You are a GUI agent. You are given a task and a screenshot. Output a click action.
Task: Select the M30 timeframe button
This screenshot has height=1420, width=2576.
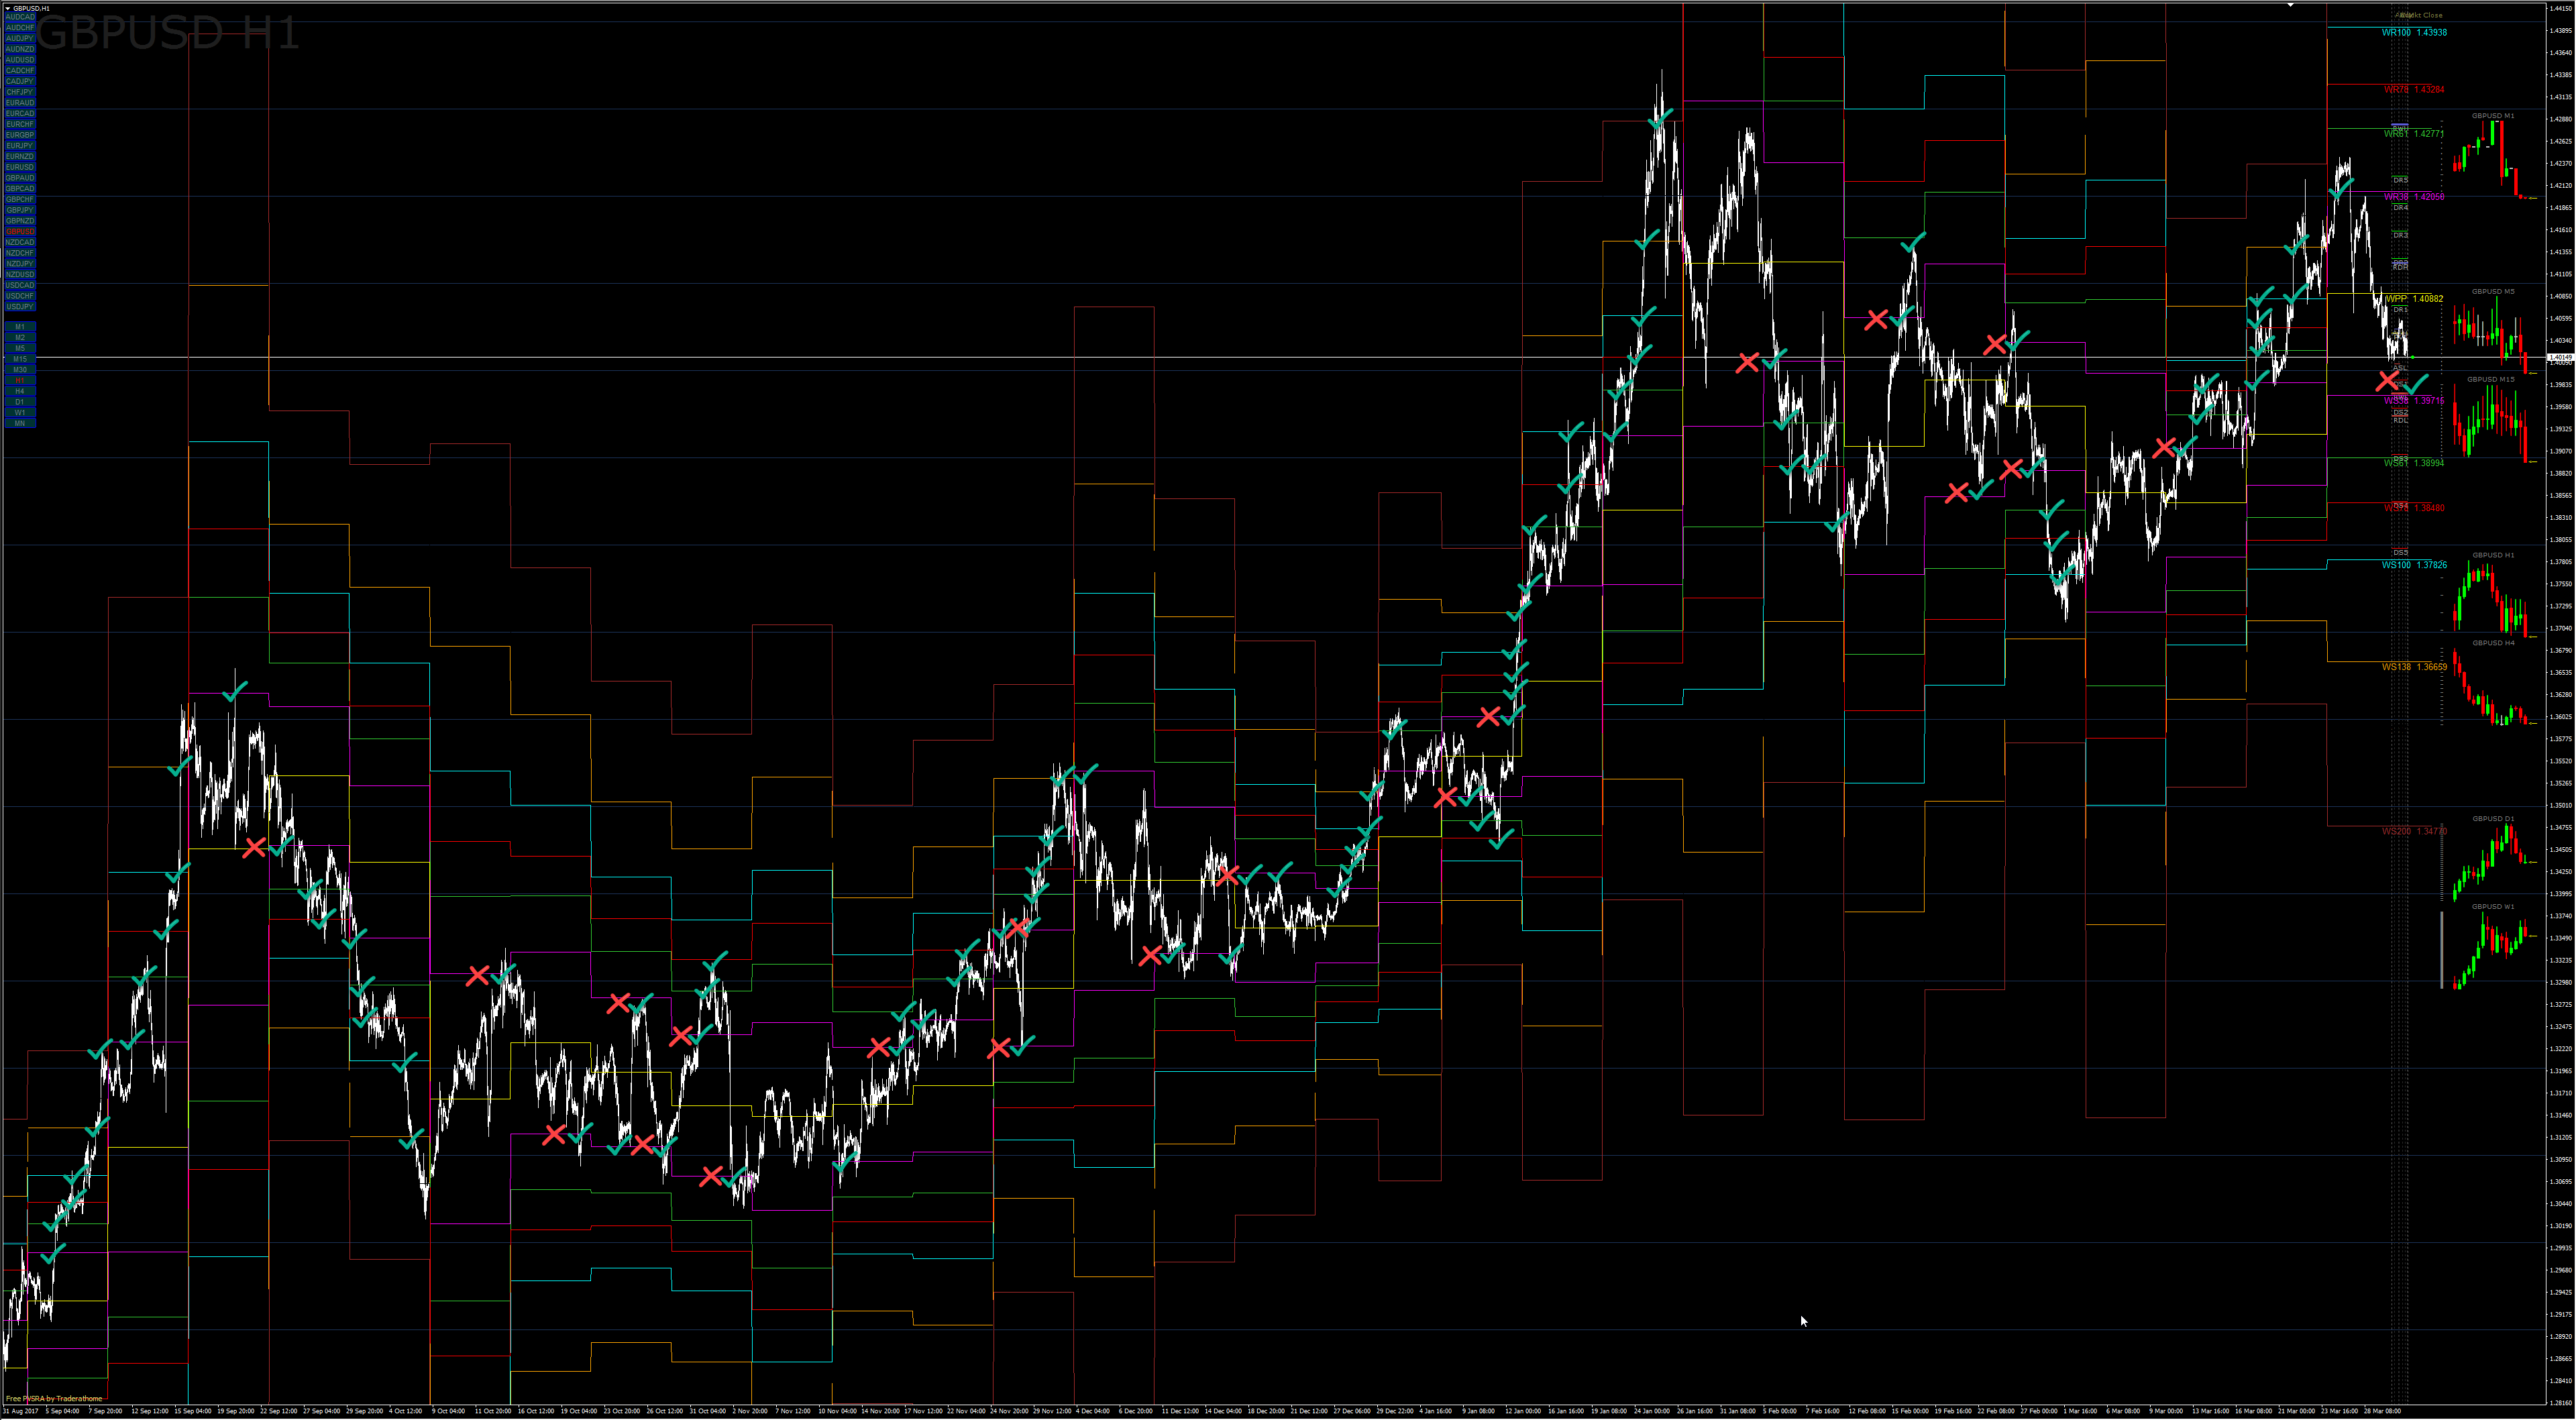(20, 370)
